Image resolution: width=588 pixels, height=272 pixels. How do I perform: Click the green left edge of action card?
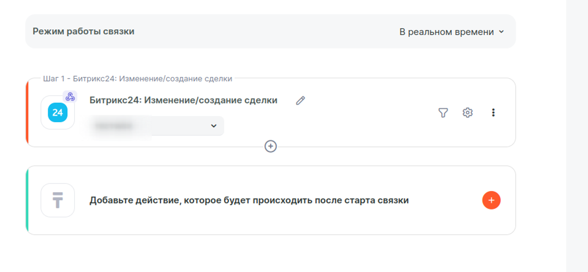point(27,200)
